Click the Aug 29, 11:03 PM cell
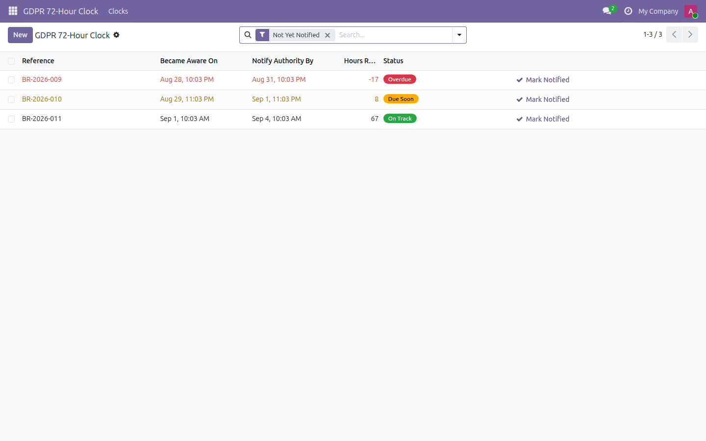 pyautogui.click(x=187, y=99)
